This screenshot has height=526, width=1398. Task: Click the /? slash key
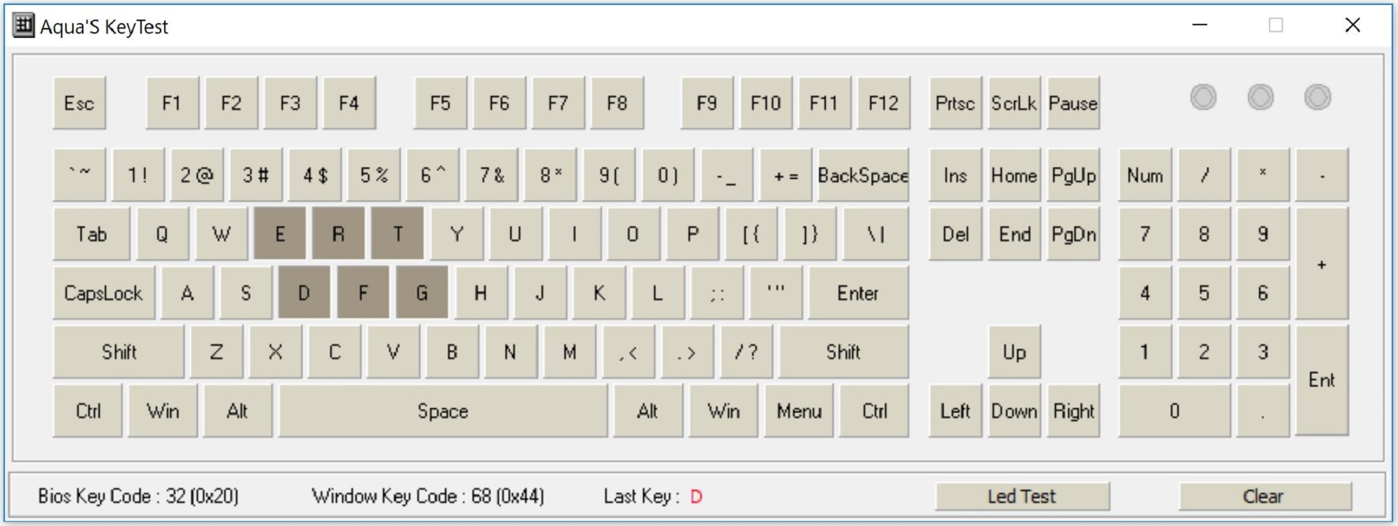(x=746, y=351)
